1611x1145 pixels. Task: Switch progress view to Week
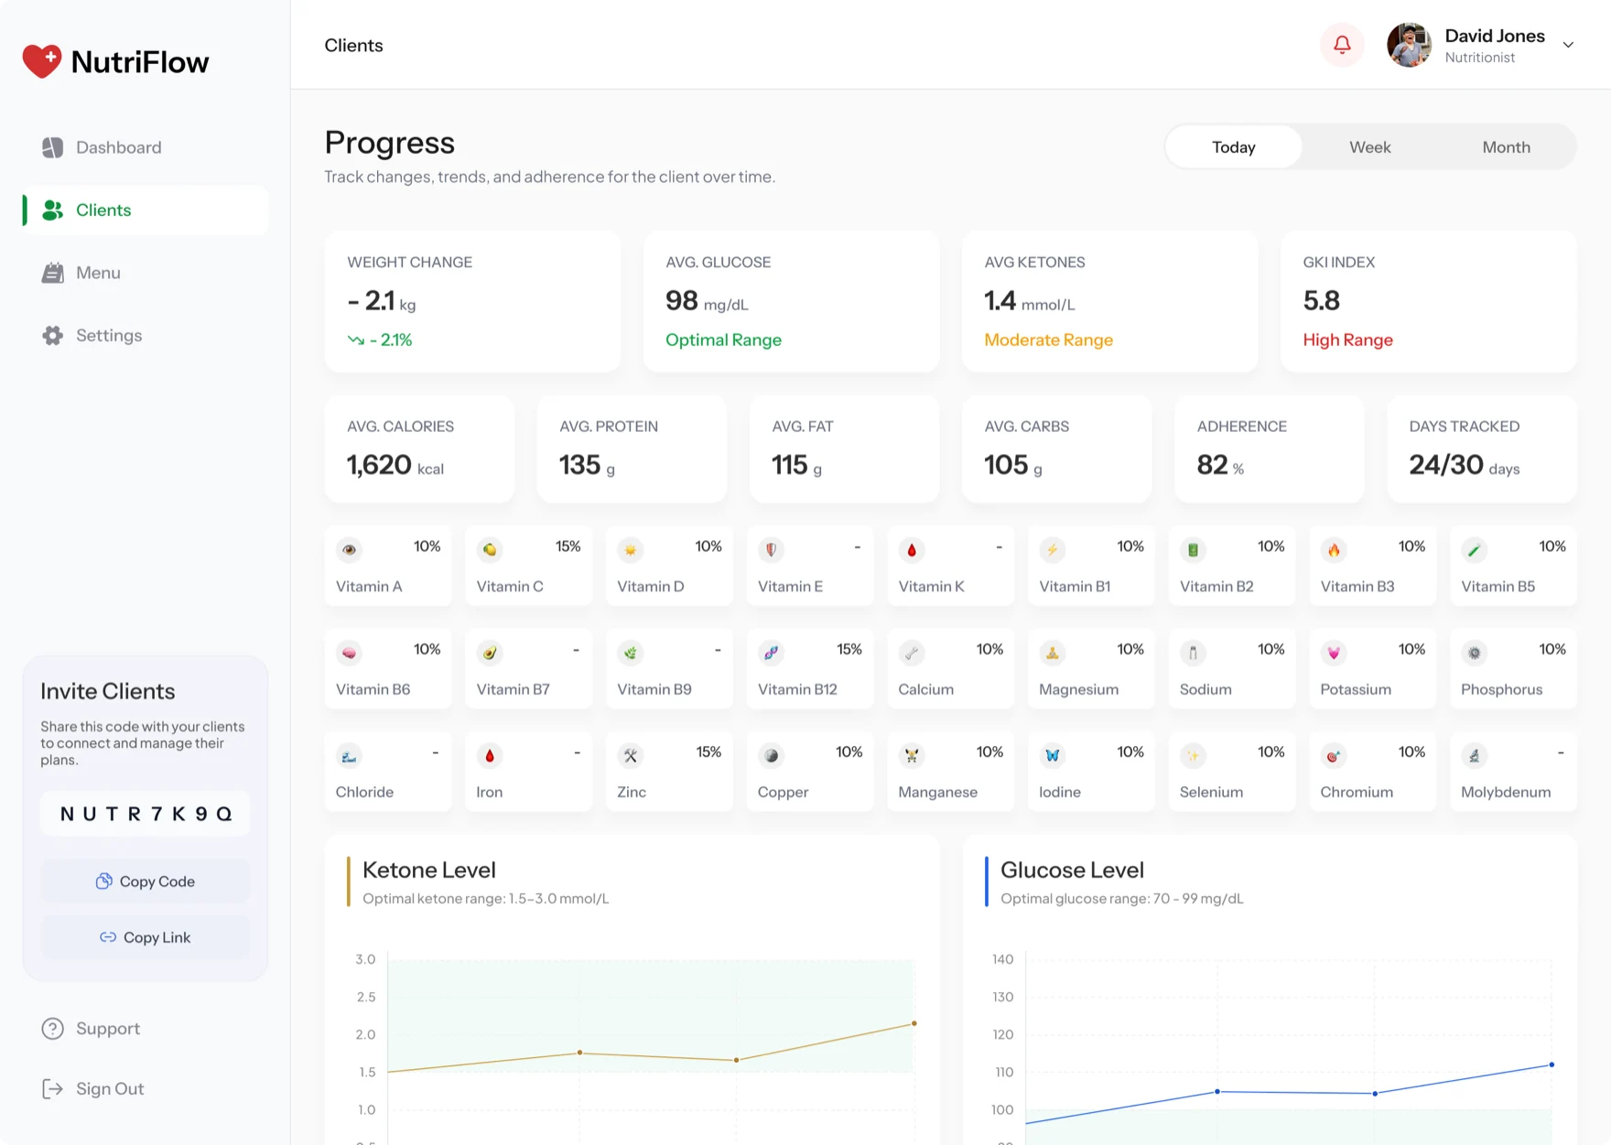(1369, 147)
